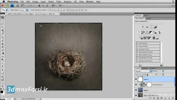Click the Hand tool in application bar
177x100 pixels.
click(x=39, y=6)
